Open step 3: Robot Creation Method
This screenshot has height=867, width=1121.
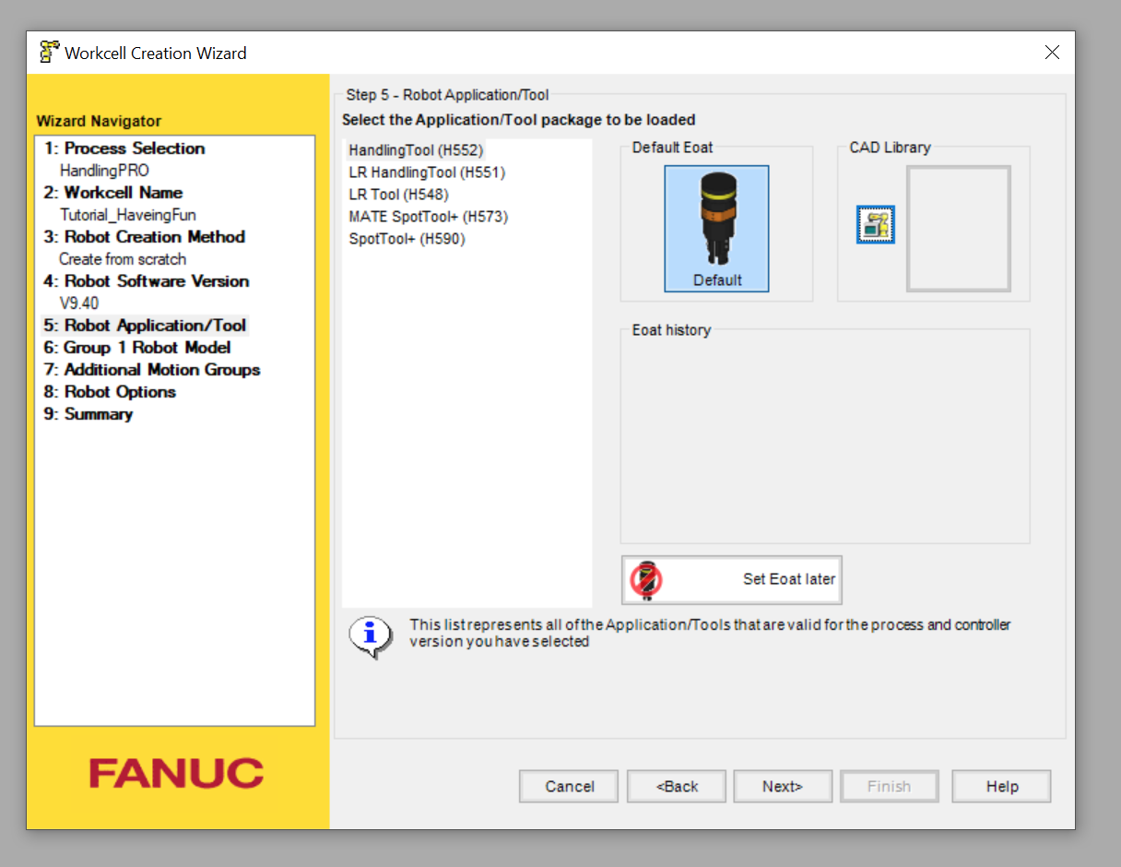(145, 237)
